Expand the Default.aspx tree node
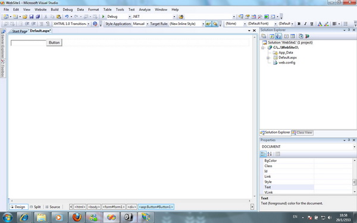 point(268,58)
